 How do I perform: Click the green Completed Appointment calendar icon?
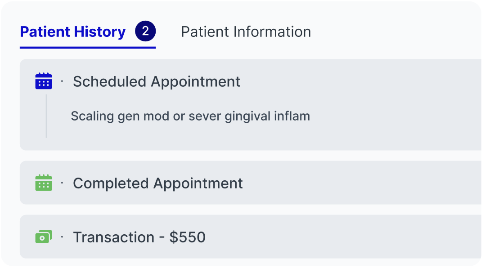pos(44,183)
